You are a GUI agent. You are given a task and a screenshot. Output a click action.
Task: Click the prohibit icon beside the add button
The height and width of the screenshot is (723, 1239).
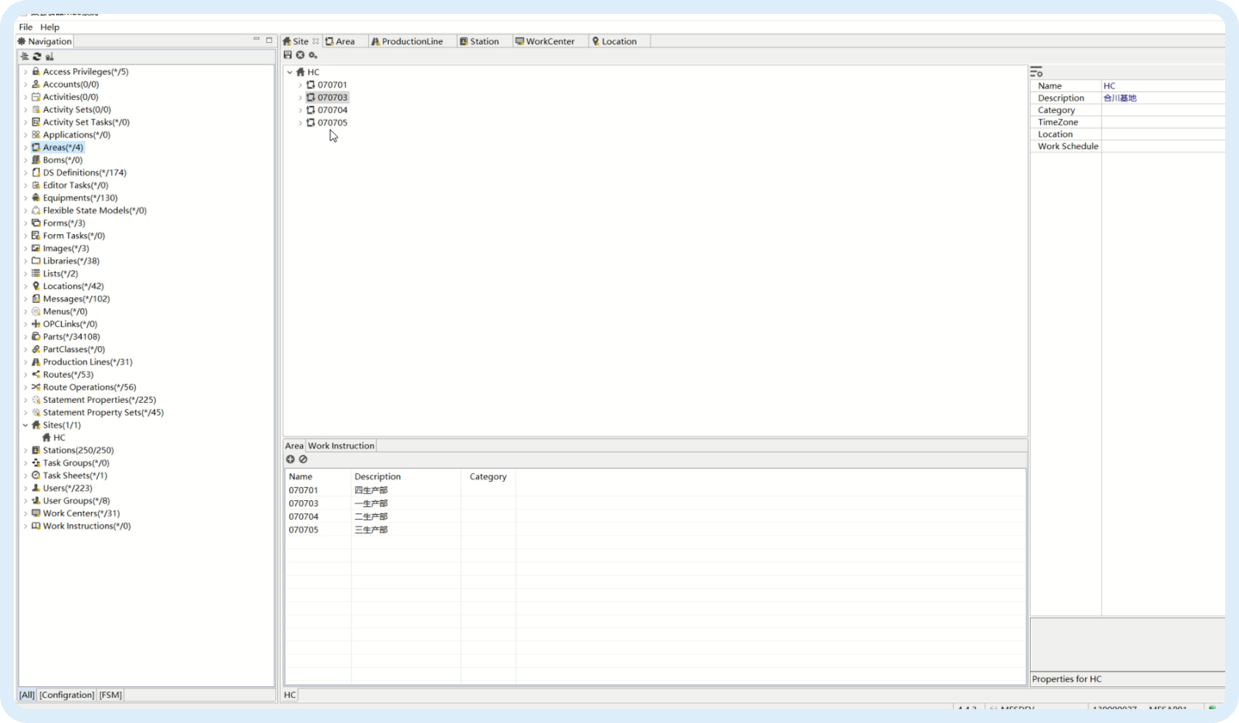pos(303,460)
